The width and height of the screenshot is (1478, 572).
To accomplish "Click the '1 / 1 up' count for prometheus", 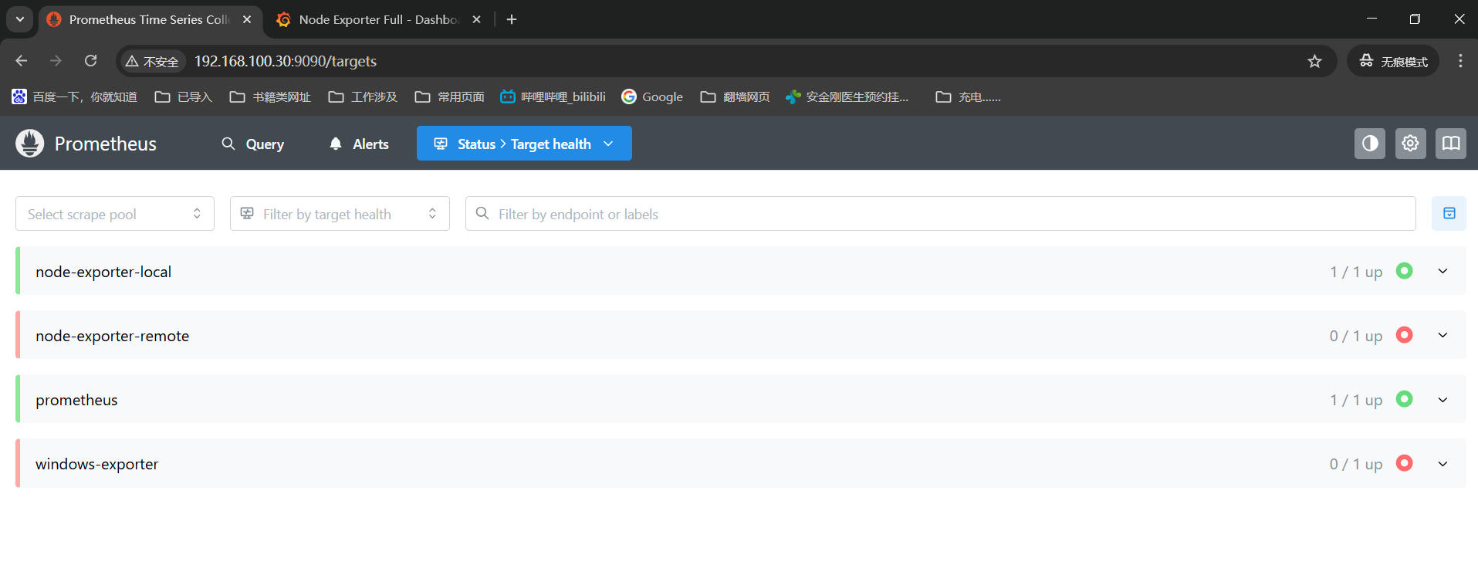I will pos(1356,400).
